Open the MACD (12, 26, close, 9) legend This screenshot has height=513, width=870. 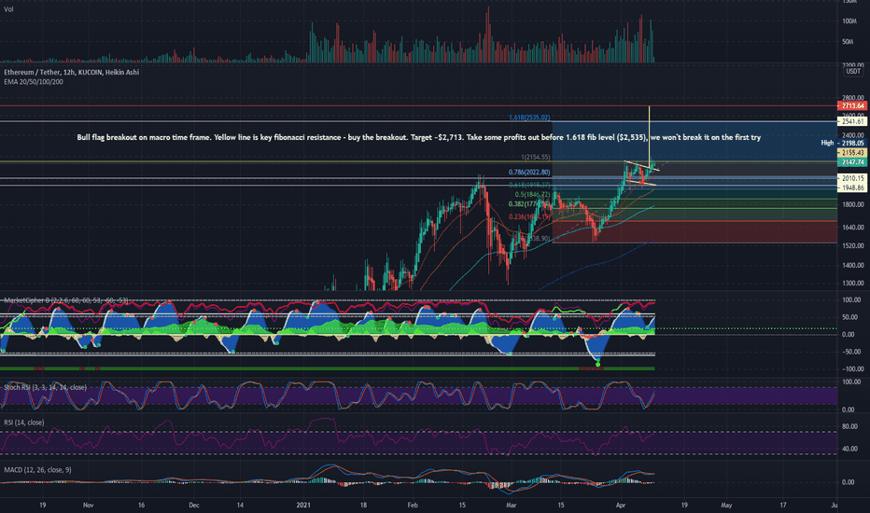37,470
